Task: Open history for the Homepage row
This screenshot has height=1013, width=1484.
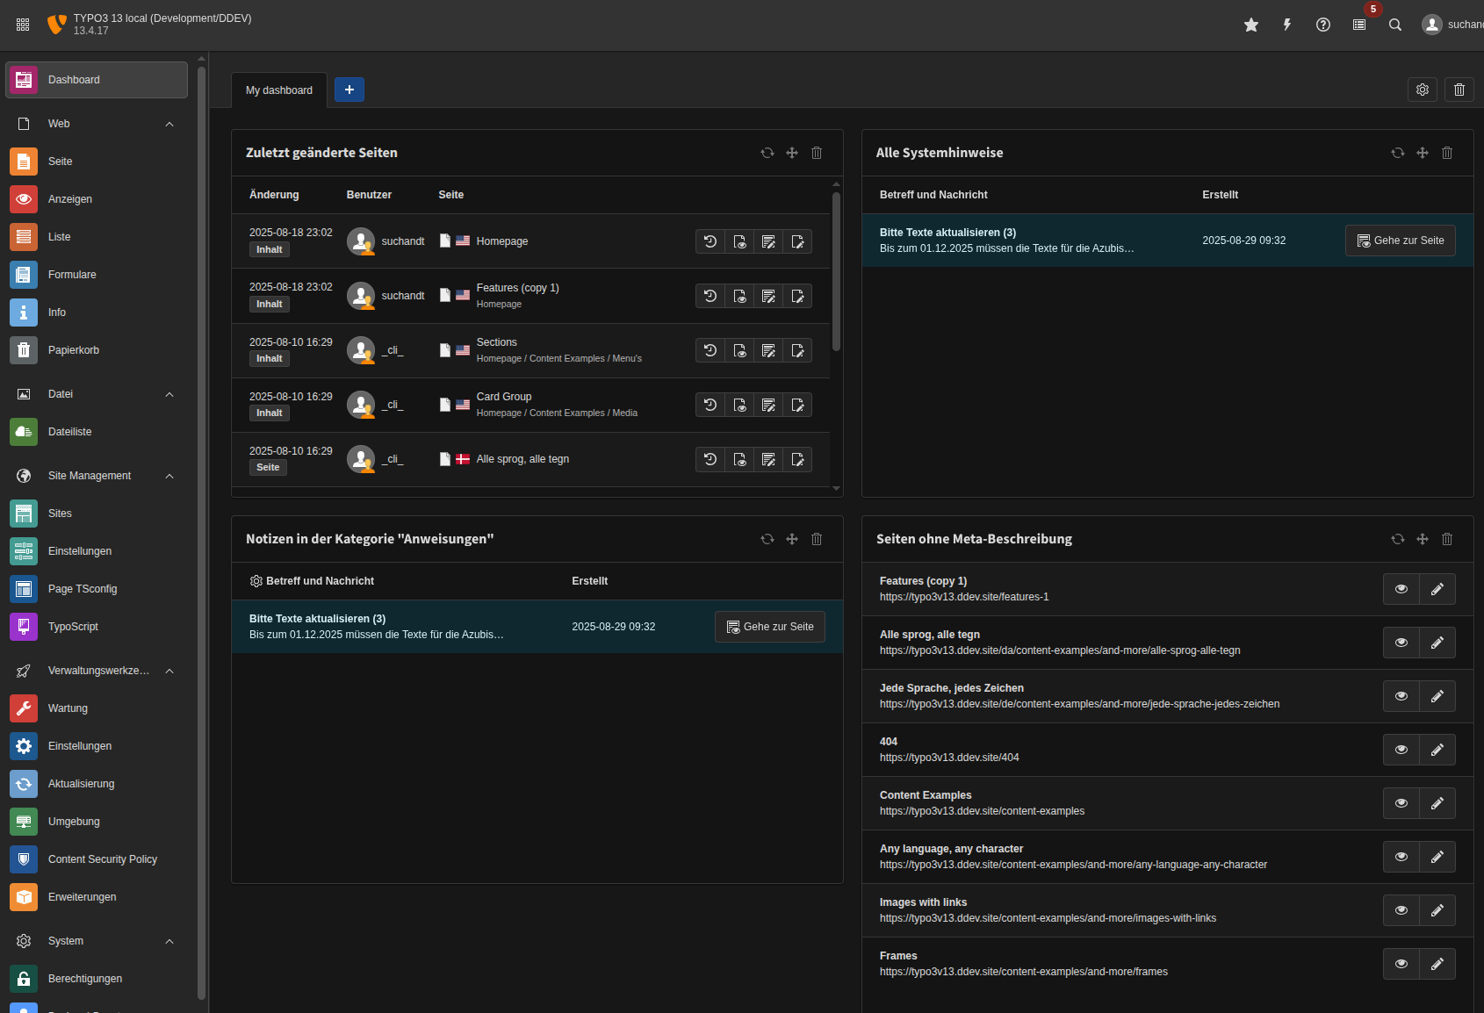Action: pos(710,241)
